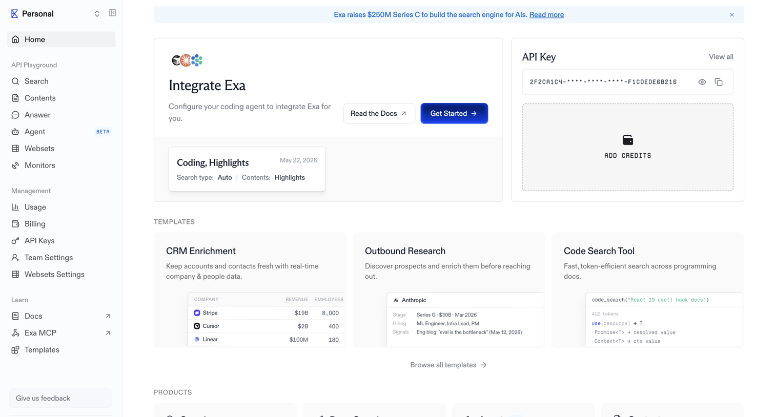Click the Search magnifier icon in sidebar
The width and height of the screenshot is (775, 417).
click(15, 81)
